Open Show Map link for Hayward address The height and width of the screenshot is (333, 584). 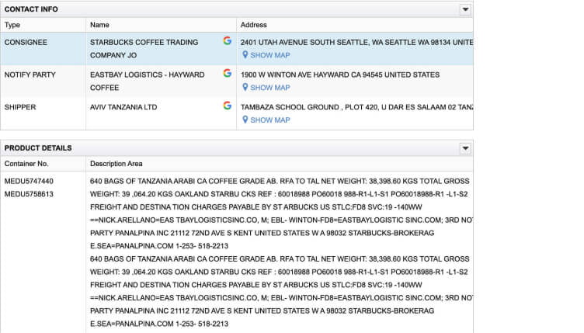[x=269, y=88]
